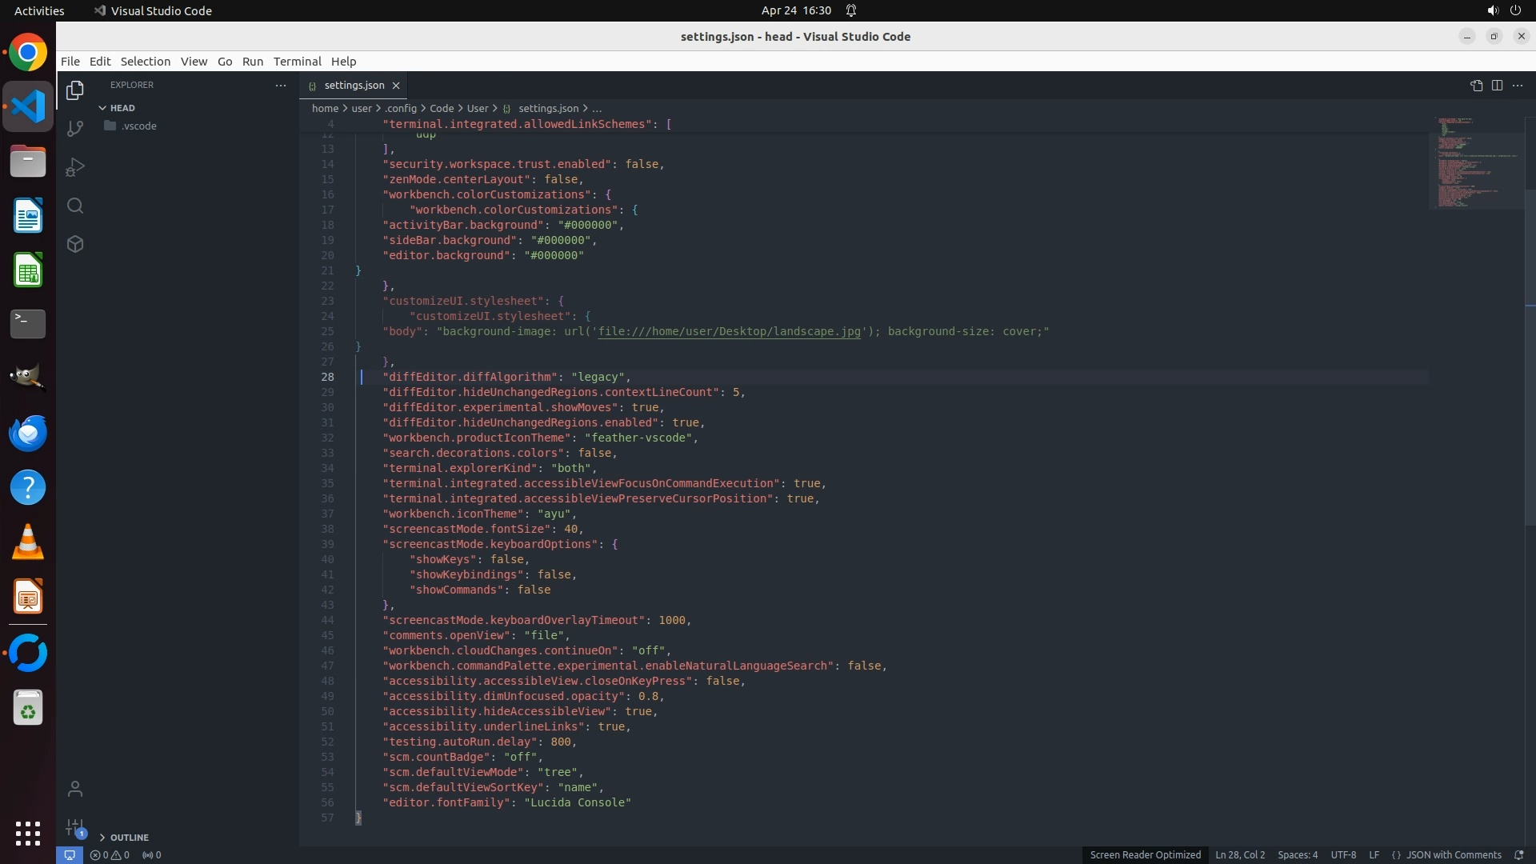Open the Explorer more actions menu
Screen dimensions: 1536x864
280,85
